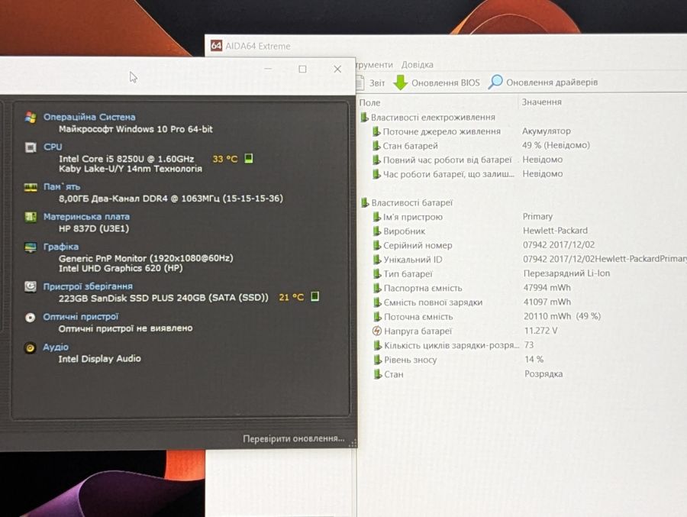Click the battery icon beside Серійний номер

tap(376, 246)
